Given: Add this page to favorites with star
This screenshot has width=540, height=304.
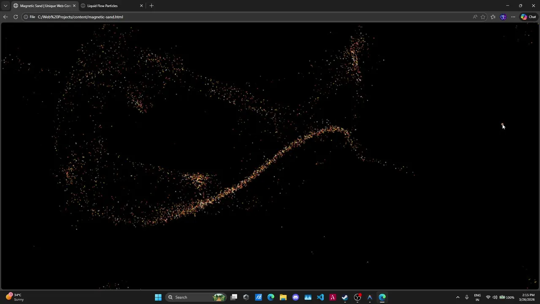Looking at the screenshot, I should [483, 17].
